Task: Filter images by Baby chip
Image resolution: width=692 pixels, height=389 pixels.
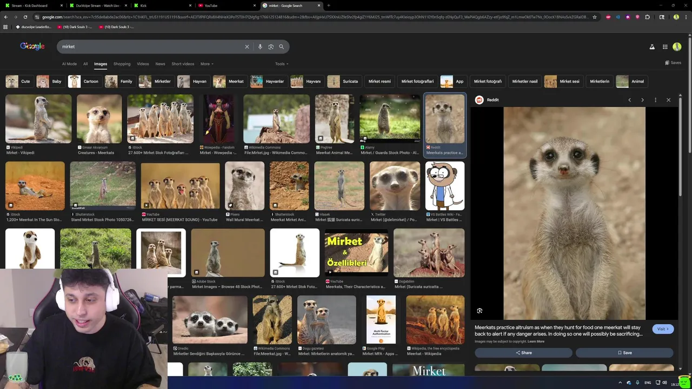Action: [50, 82]
